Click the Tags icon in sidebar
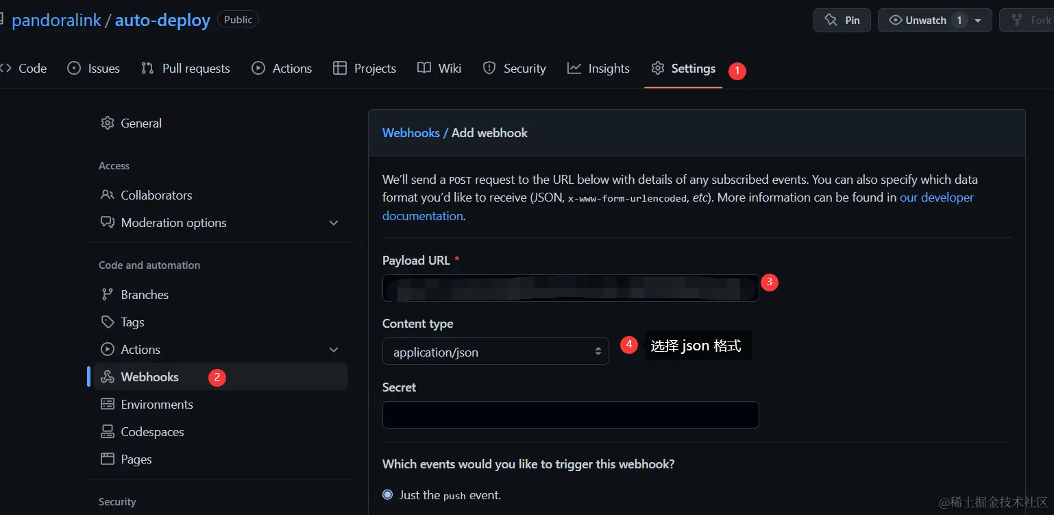This screenshot has width=1054, height=515. 108,322
